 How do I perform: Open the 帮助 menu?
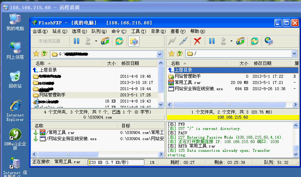click(x=198, y=31)
